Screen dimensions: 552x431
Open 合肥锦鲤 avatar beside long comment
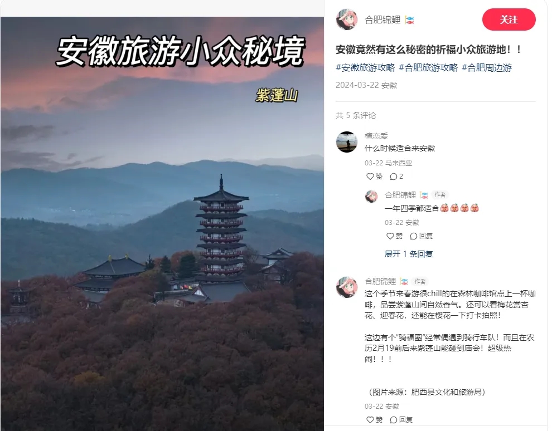347,287
